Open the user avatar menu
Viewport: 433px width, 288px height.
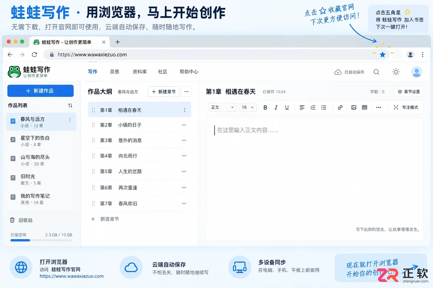click(416, 72)
